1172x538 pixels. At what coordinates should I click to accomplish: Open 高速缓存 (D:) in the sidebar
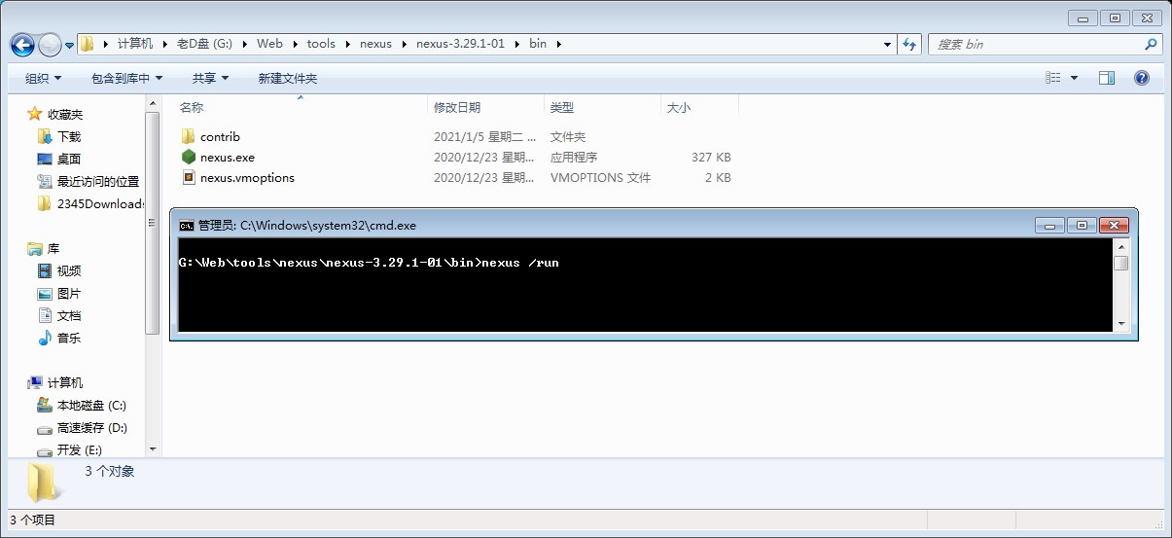pos(92,428)
